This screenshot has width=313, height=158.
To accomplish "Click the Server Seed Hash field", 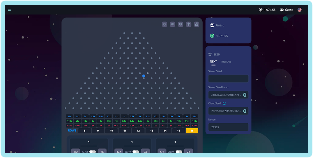I will [x=228, y=95].
